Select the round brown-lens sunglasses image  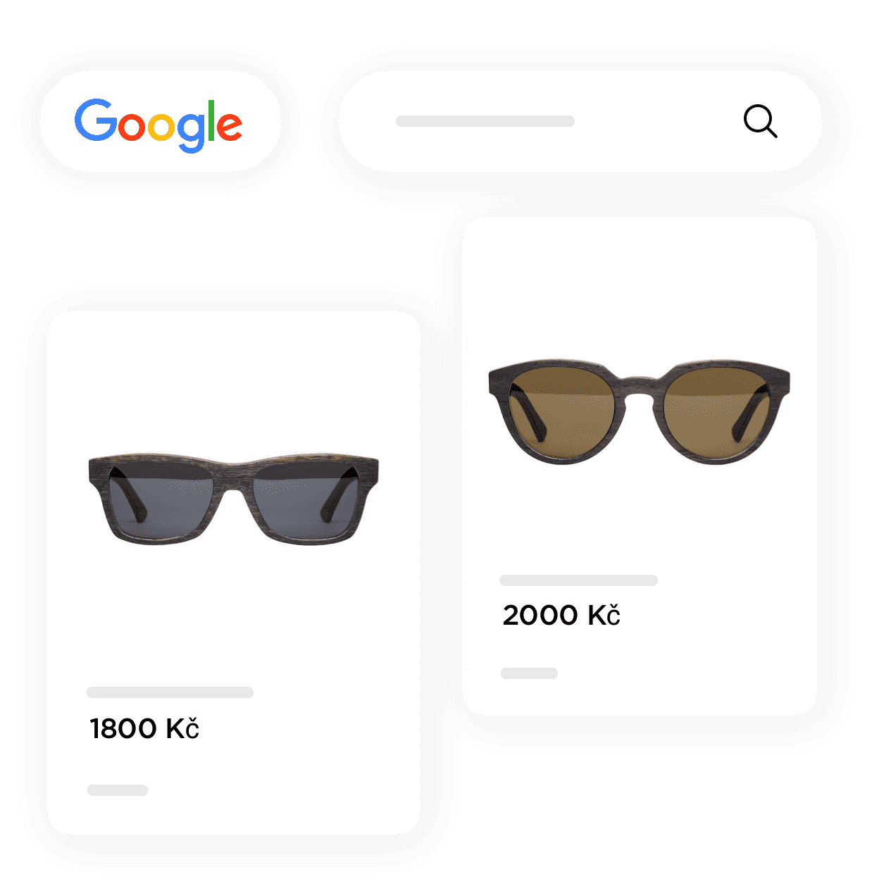(639, 411)
